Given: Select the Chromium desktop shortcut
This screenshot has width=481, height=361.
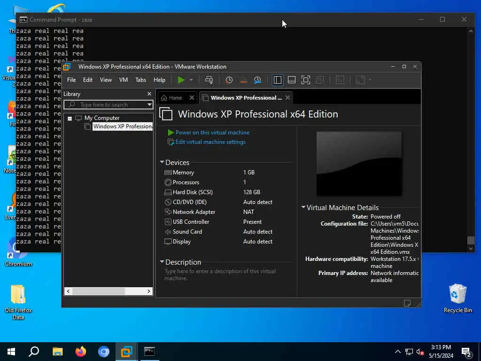Looking at the screenshot, I should pyautogui.click(x=18, y=252).
